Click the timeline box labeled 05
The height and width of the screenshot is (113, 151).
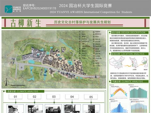91,97
